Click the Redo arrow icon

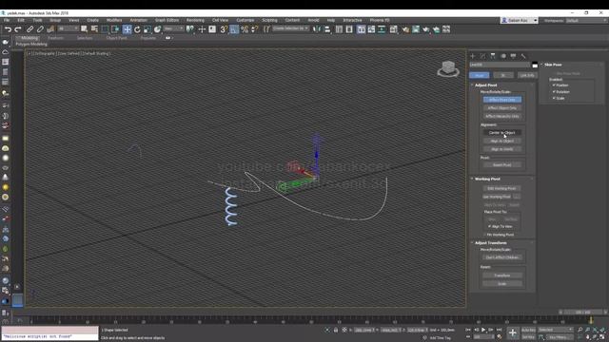(18, 29)
